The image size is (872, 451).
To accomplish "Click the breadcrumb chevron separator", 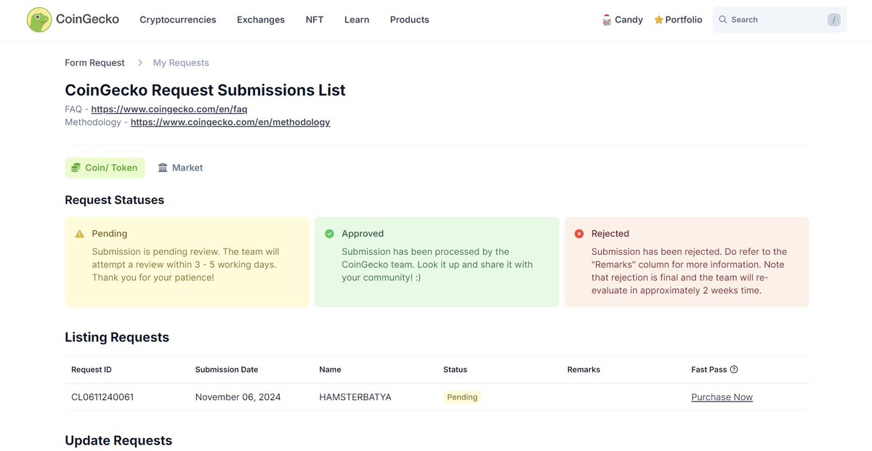I will click(140, 63).
